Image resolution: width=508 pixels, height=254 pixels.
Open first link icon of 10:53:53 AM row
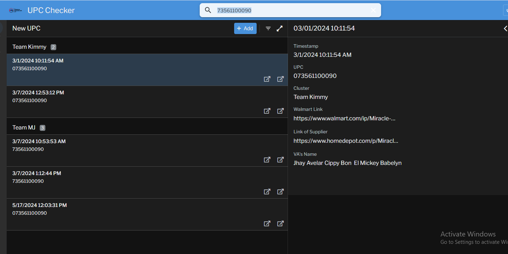tap(267, 160)
